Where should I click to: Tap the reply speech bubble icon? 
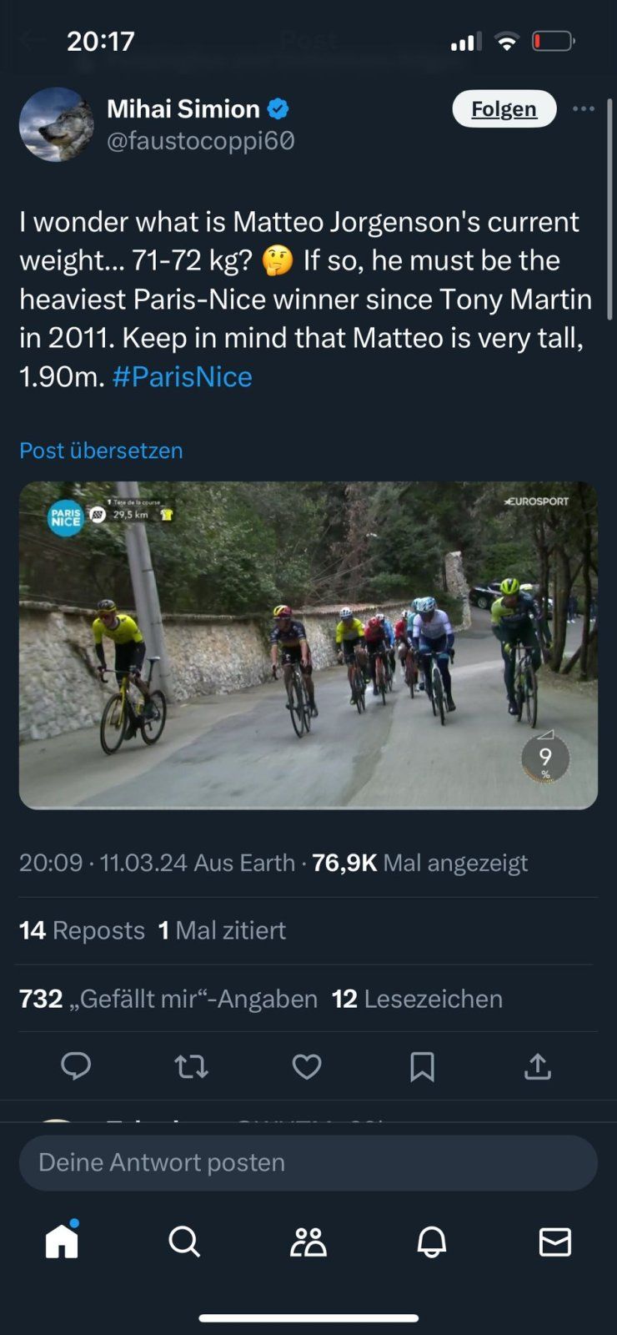(76, 1066)
